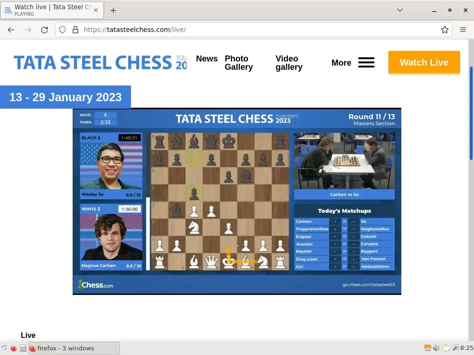Open the Photo Gallery page

coord(238,63)
